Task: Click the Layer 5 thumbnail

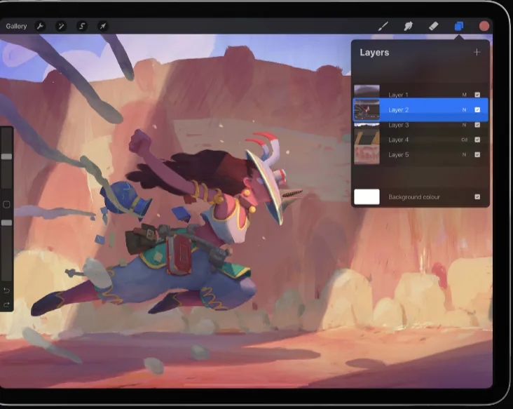Action: (367, 154)
